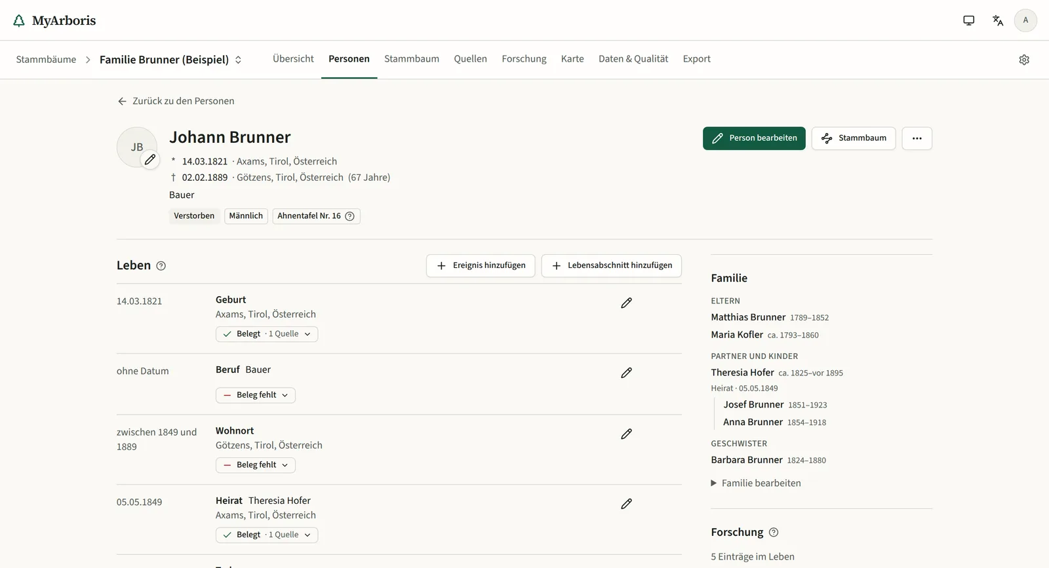This screenshot has width=1049, height=568.
Task: Click the help icon next to Leben
Action: [161, 265]
